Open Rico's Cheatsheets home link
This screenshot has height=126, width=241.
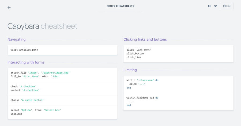[120, 6]
